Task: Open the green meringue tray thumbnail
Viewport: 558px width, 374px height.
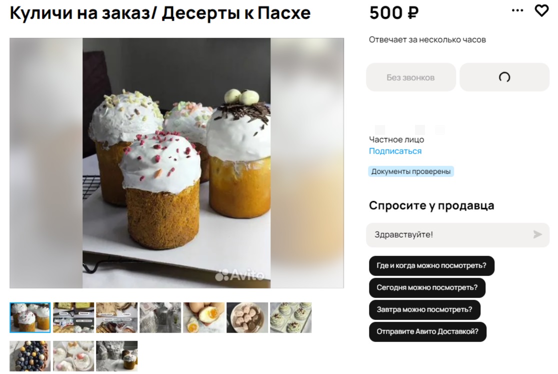Action: tap(290, 318)
